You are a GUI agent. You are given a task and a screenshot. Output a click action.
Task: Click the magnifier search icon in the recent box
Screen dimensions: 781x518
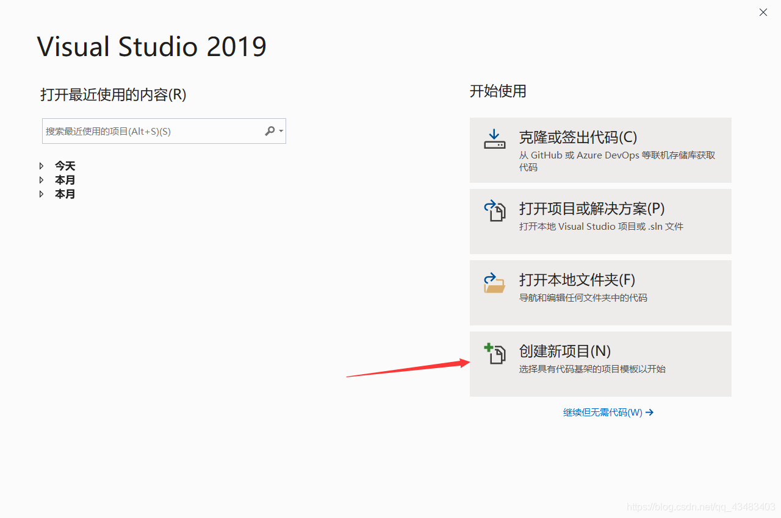(x=270, y=131)
